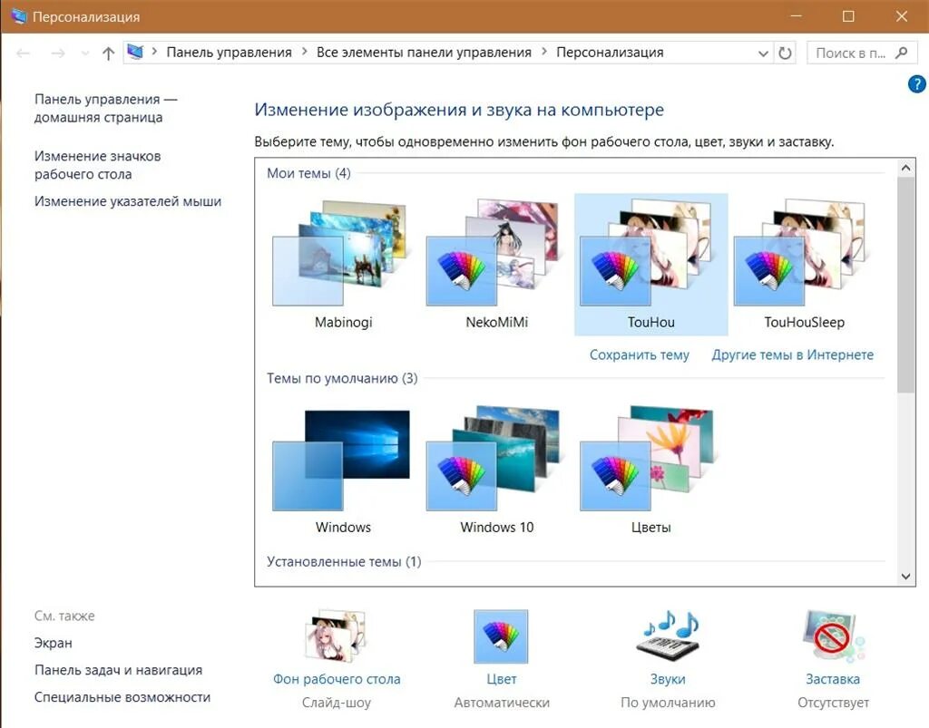Open the Звуки sounds icon
Viewport: 929px width, 728px height.
[x=668, y=635]
